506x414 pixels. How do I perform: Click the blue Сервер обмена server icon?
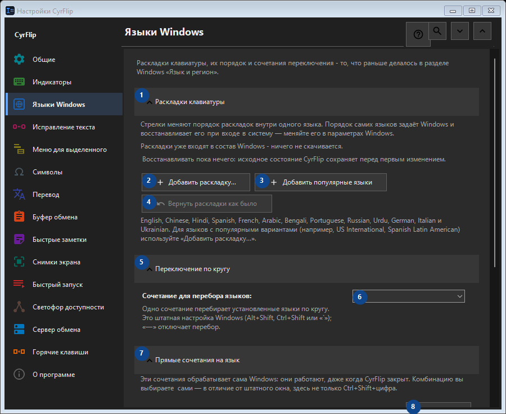(x=19, y=330)
